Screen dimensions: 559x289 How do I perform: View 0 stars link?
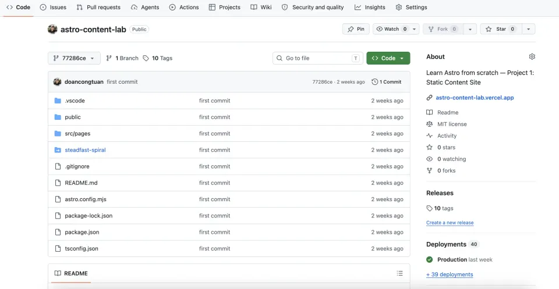447,147
